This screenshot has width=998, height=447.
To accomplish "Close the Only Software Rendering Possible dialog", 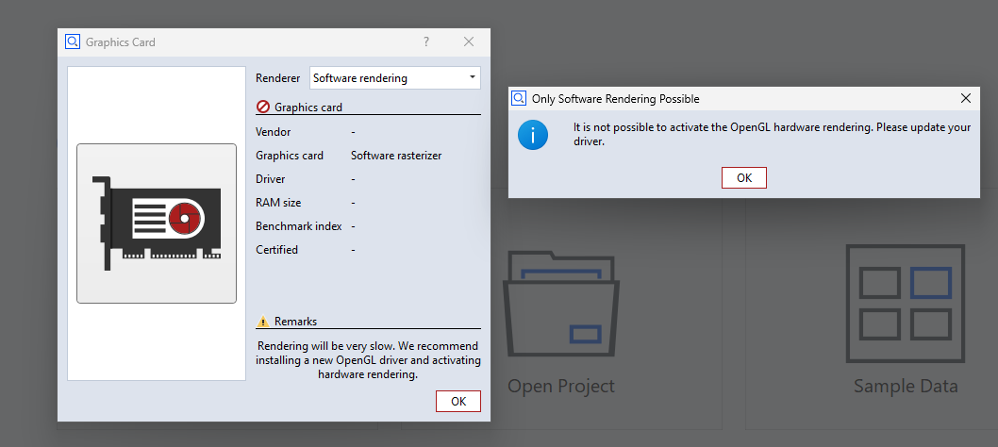I will click(x=966, y=98).
